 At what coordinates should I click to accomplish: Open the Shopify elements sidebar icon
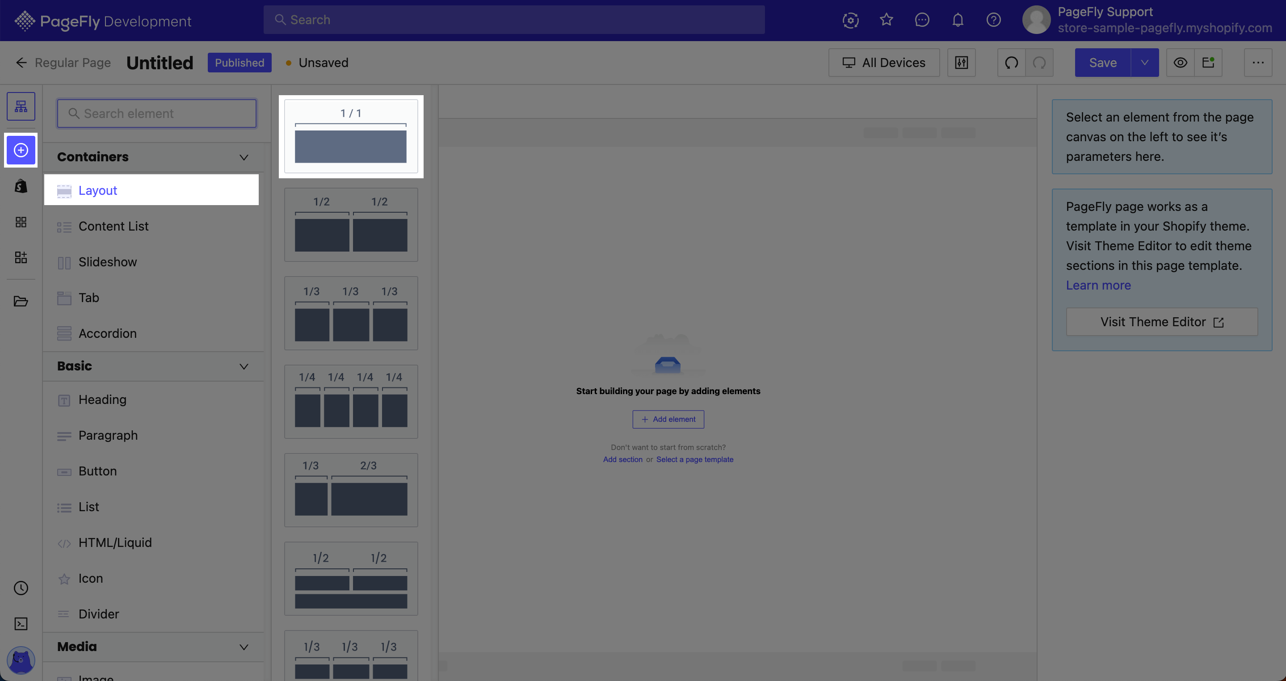(21, 186)
